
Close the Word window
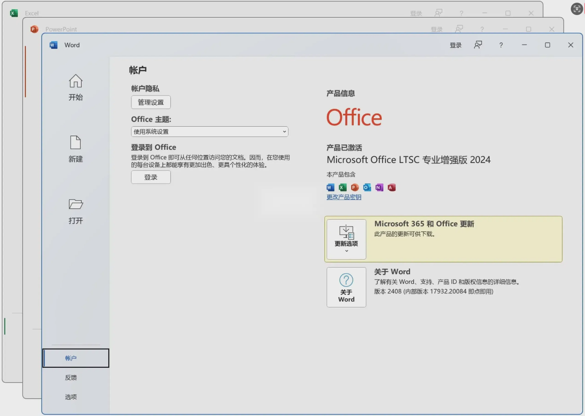571,45
